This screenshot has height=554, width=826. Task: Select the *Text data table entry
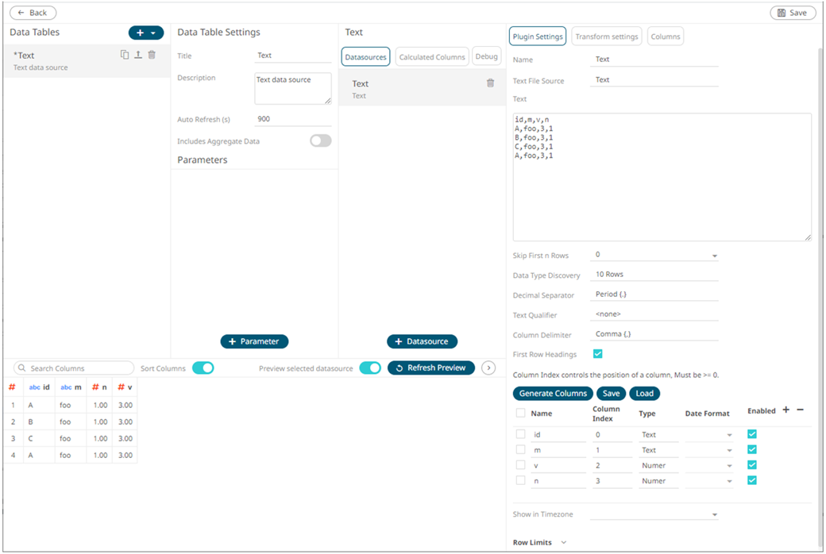[87, 61]
